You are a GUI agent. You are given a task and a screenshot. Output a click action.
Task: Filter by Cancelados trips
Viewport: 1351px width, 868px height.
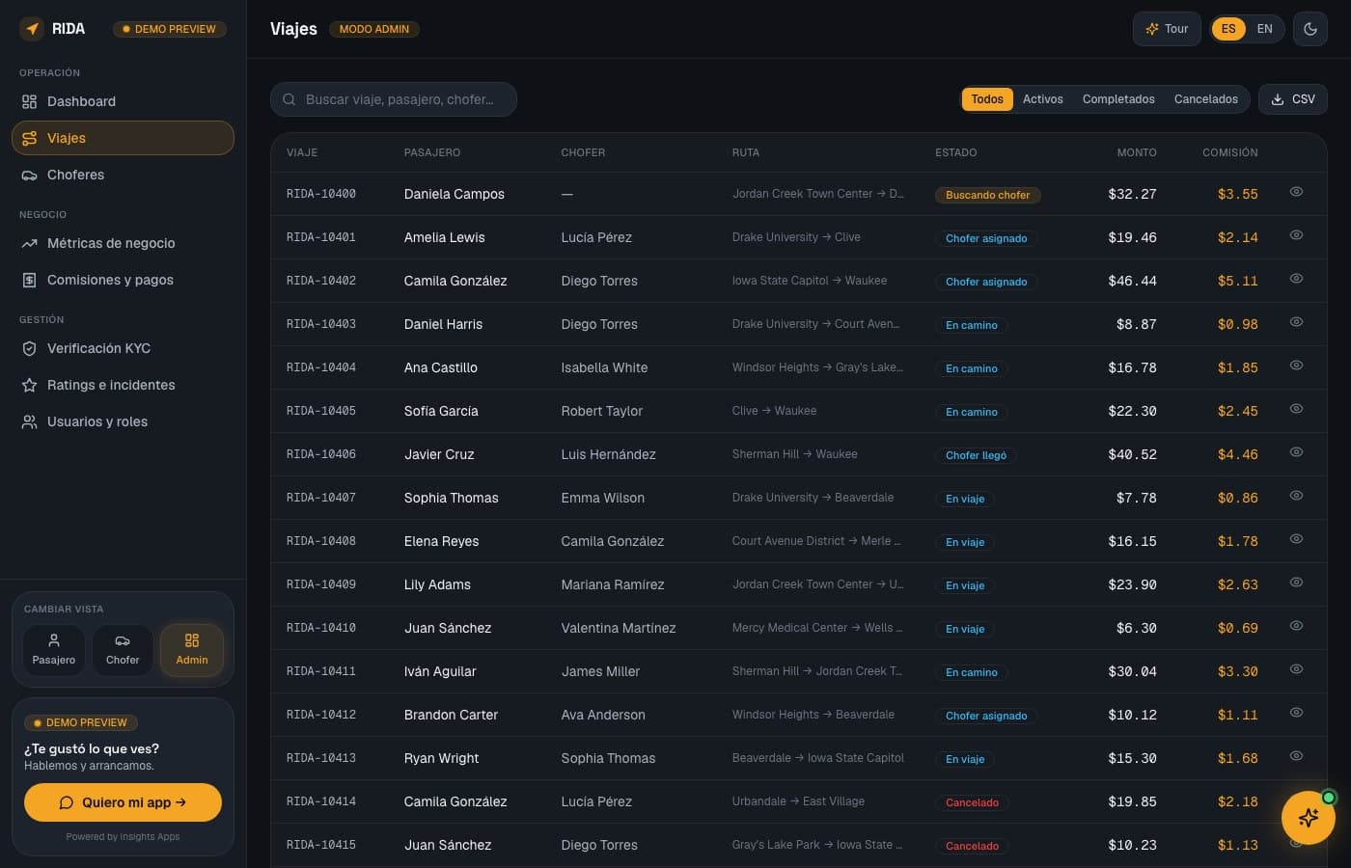(1206, 99)
